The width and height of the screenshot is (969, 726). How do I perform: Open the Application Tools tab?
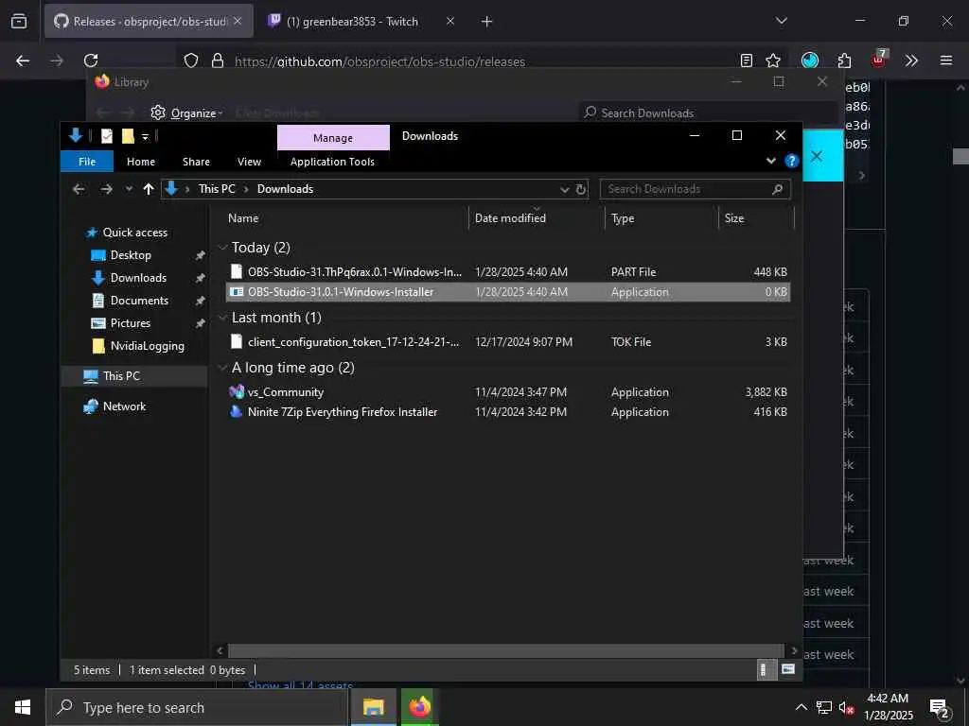click(332, 162)
